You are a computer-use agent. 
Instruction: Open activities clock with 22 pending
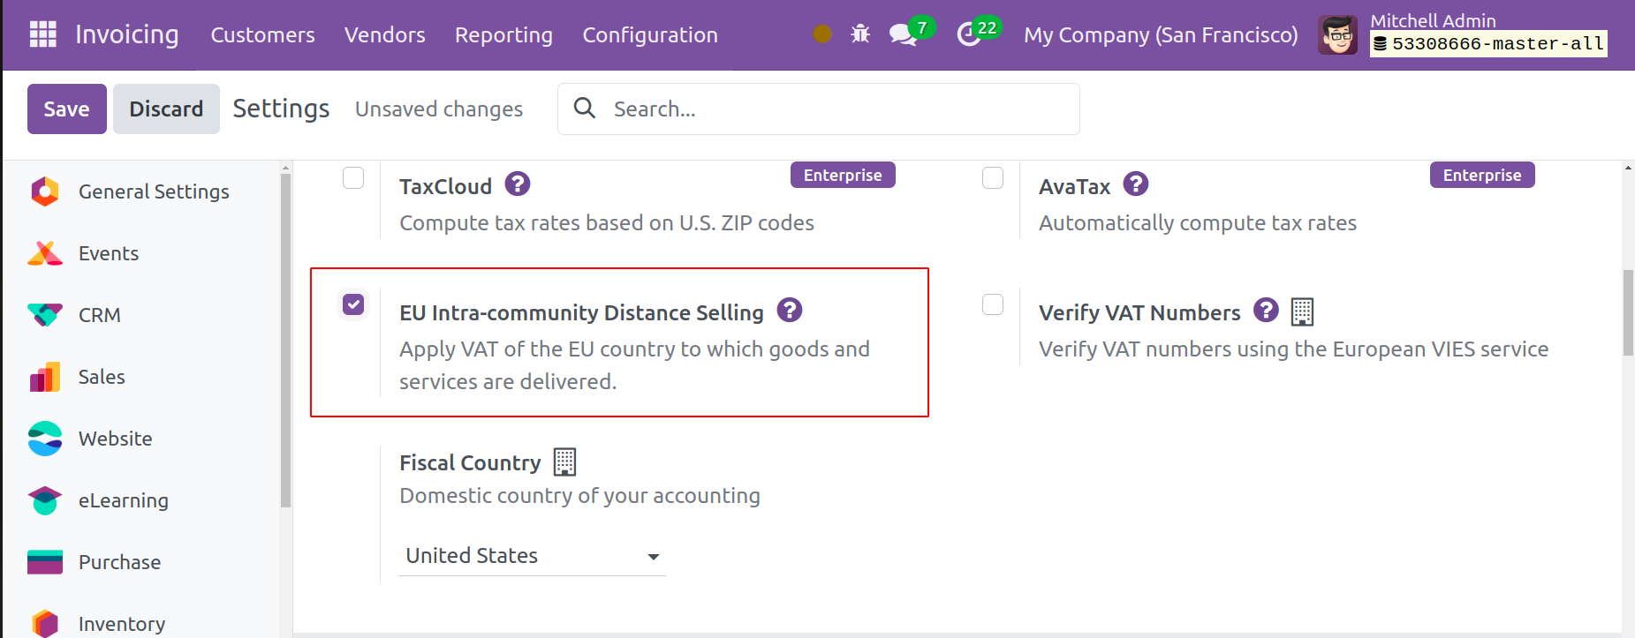click(x=979, y=33)
